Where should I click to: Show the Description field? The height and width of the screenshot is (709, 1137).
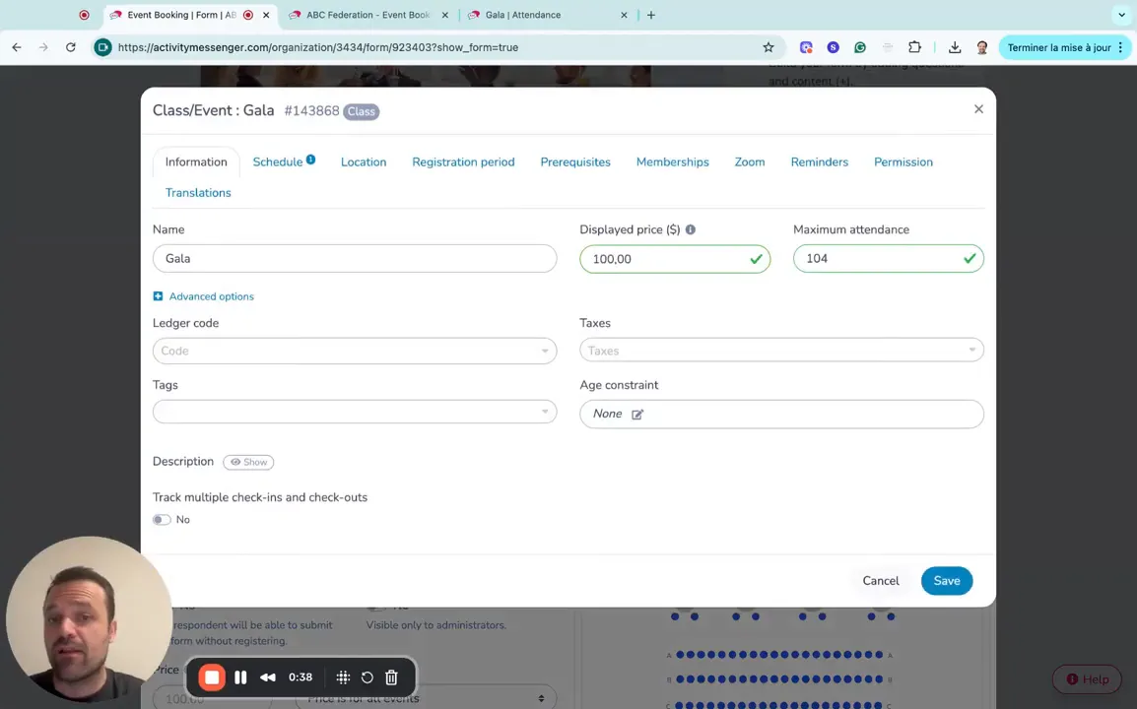click(x=248, y=462)
